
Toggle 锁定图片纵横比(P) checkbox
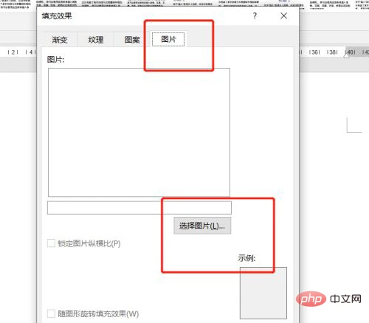point(51,243)
